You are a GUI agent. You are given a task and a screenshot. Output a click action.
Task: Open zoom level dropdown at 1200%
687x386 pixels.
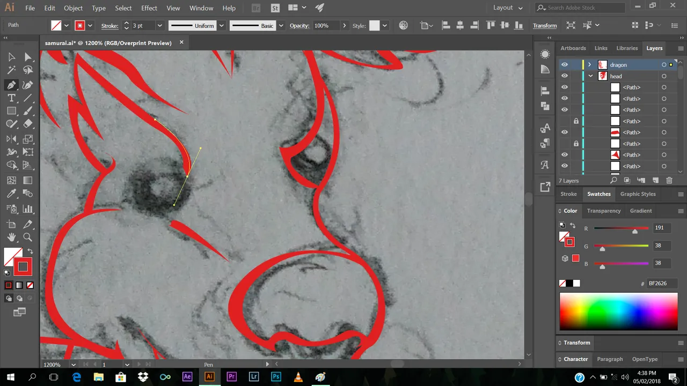point(73,365)
